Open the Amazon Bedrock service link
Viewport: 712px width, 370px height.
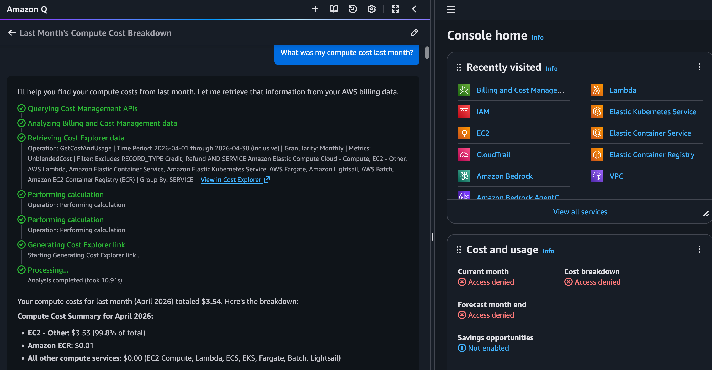click(x=504, y=176)
